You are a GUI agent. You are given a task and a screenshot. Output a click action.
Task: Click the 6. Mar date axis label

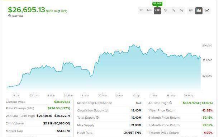(x=85, y=96)
